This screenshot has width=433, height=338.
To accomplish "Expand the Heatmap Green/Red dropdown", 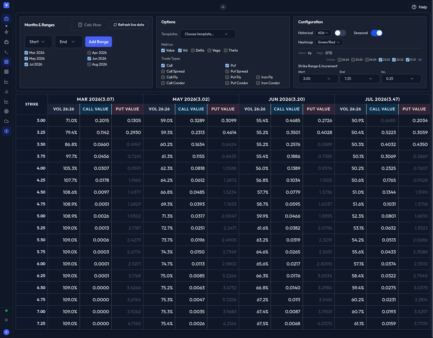I will [x=329, y=42].
